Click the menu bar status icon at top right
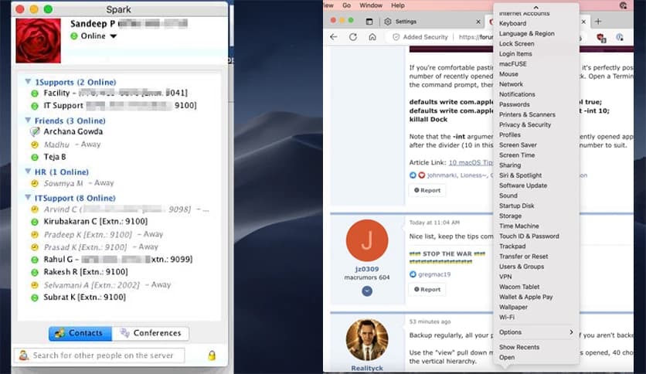The height and width of the screenshot is (374, 646). (x=624, y=5)
